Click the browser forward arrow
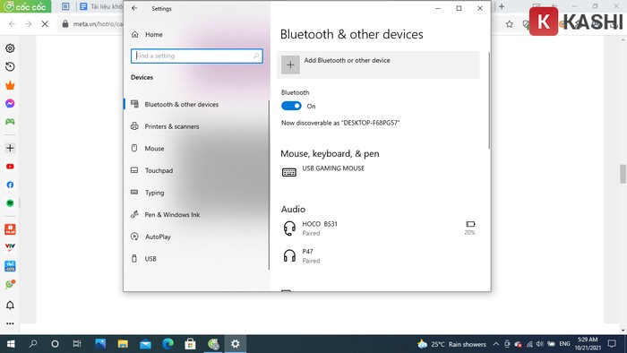The width and height of the screenshot is (627, 353). click(x=28, y=24)
